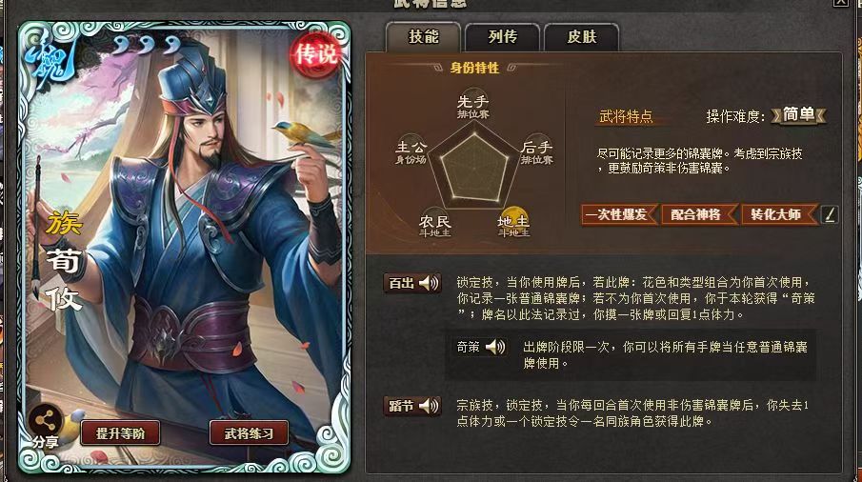The image size is (862, 482).
Task: Click the 转化大师 trait tag
Action: [779, 214]
